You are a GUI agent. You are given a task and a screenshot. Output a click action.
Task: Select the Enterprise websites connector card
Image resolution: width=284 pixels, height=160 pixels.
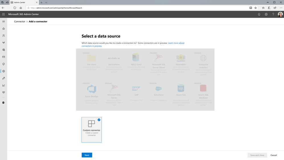[203, 64]
